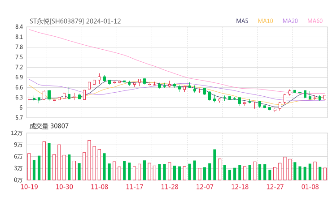Click the 11-08 date axis label
The width and height of the screenshot is (332, 197).
[x=100, y=187]
